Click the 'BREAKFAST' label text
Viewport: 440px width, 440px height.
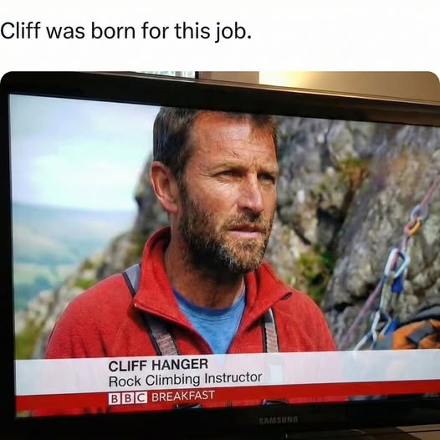click(x=183, y=396)
